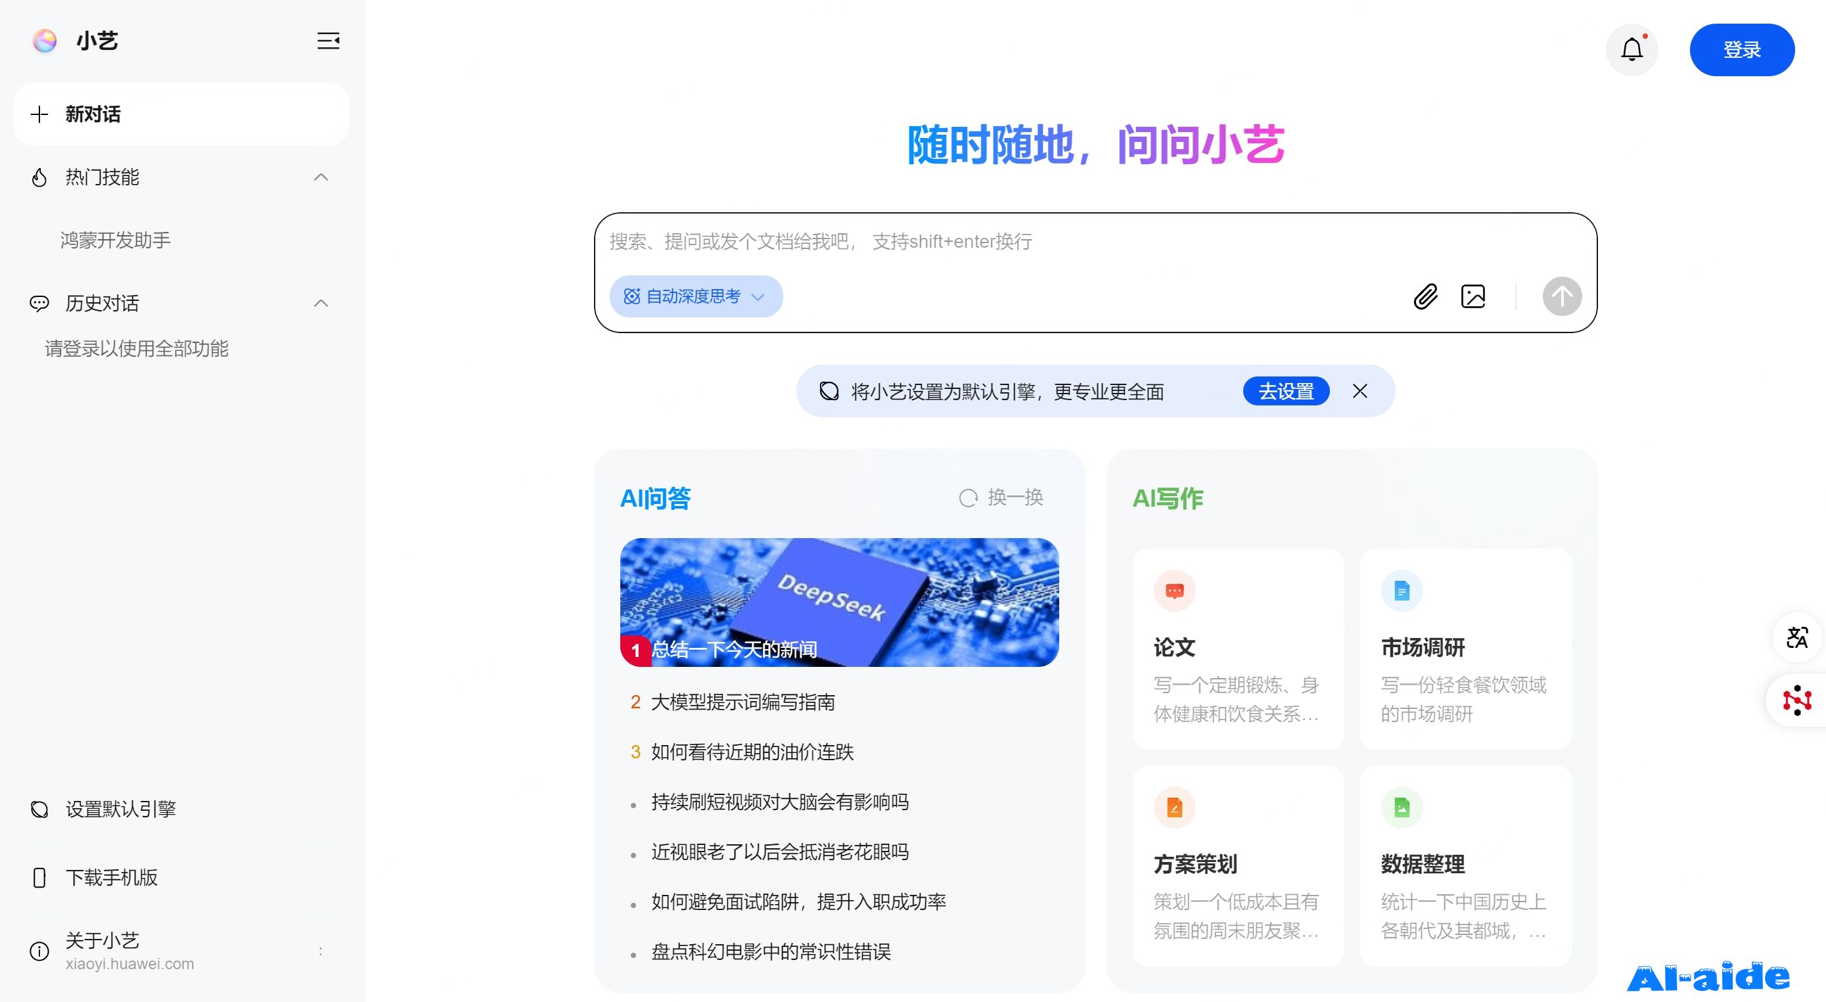
Task: Click the engine icon in the default-engine banner
Action: [829, 391]
